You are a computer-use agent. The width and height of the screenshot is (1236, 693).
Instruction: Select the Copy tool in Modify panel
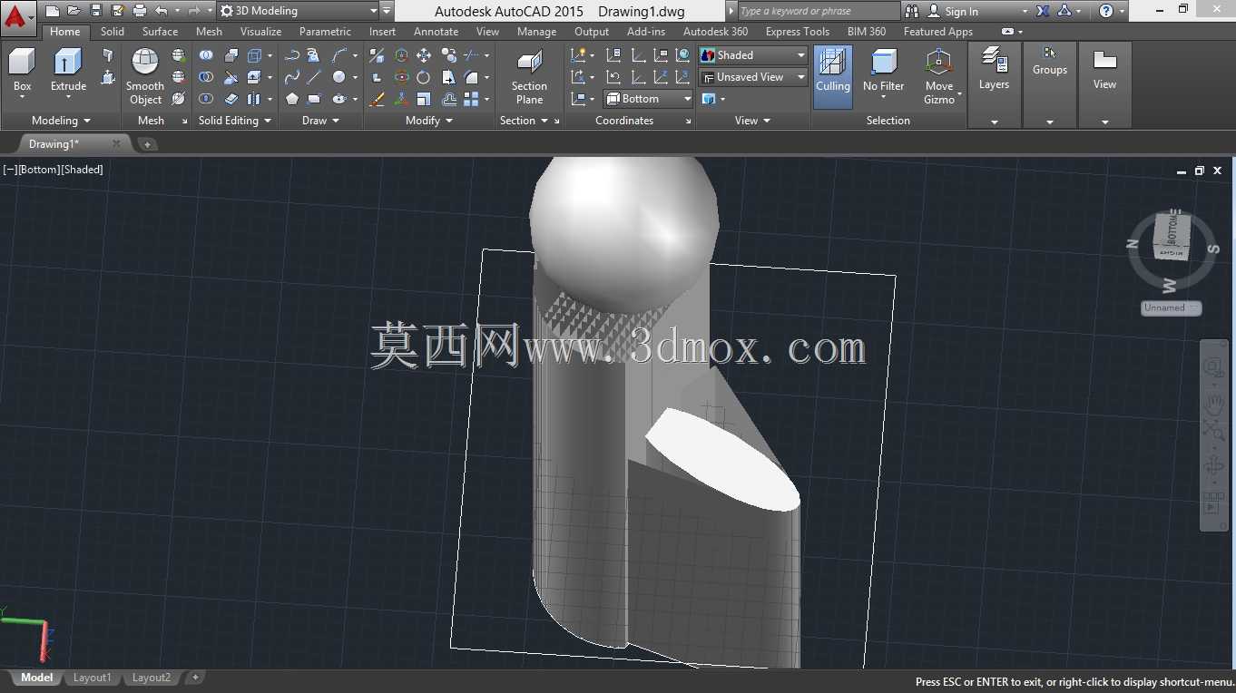click(x=448, y=55)
